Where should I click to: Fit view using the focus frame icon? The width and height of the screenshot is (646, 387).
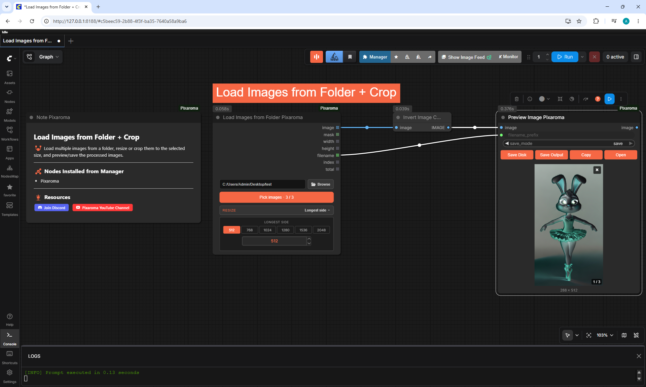(x=589, y=335)
